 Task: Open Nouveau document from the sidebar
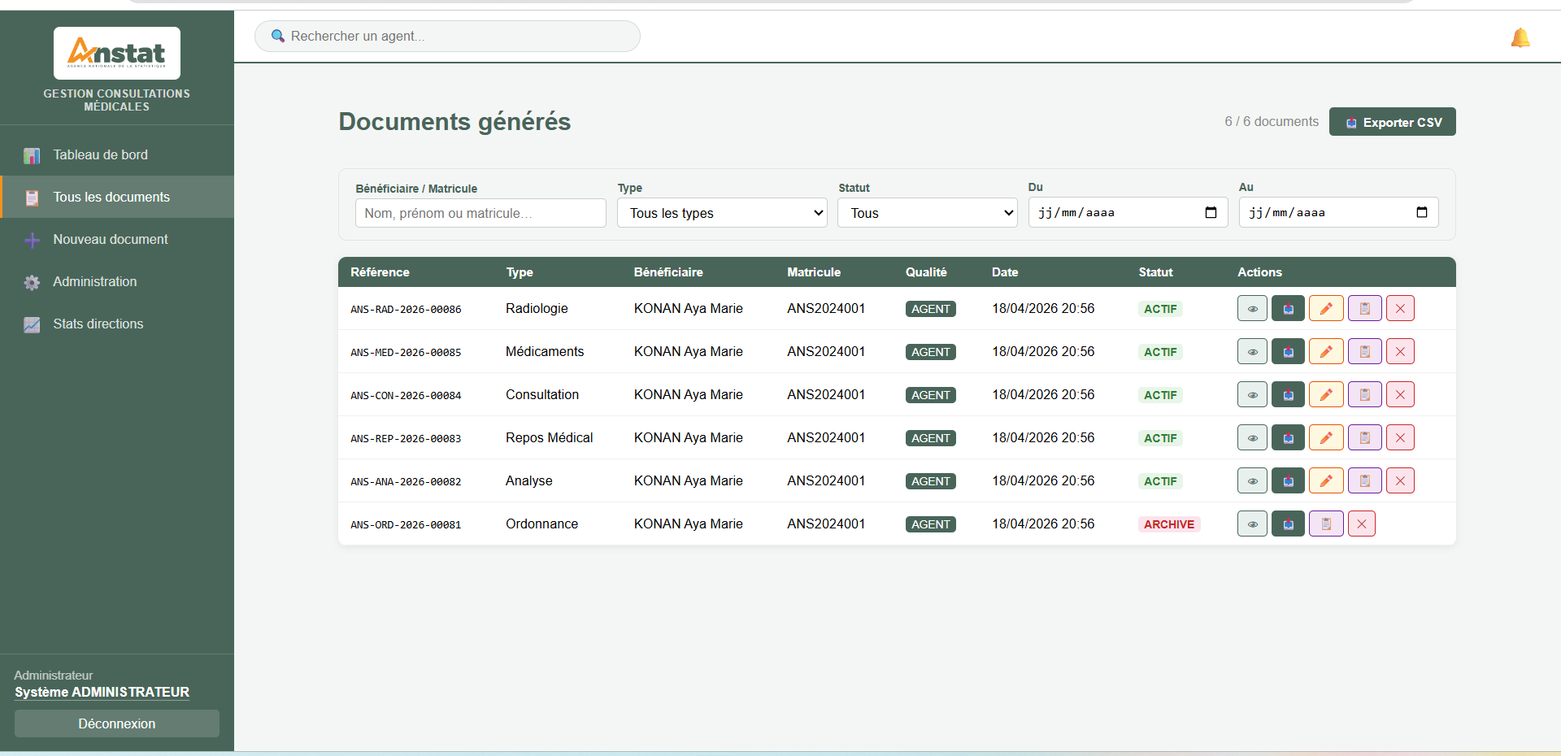tap(111, 240)
